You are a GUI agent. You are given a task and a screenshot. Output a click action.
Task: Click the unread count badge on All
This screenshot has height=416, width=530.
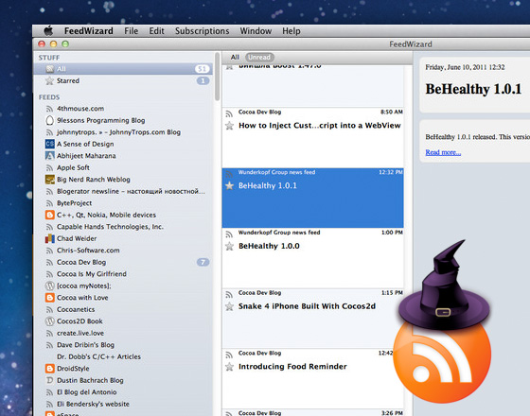click(203, 69)
